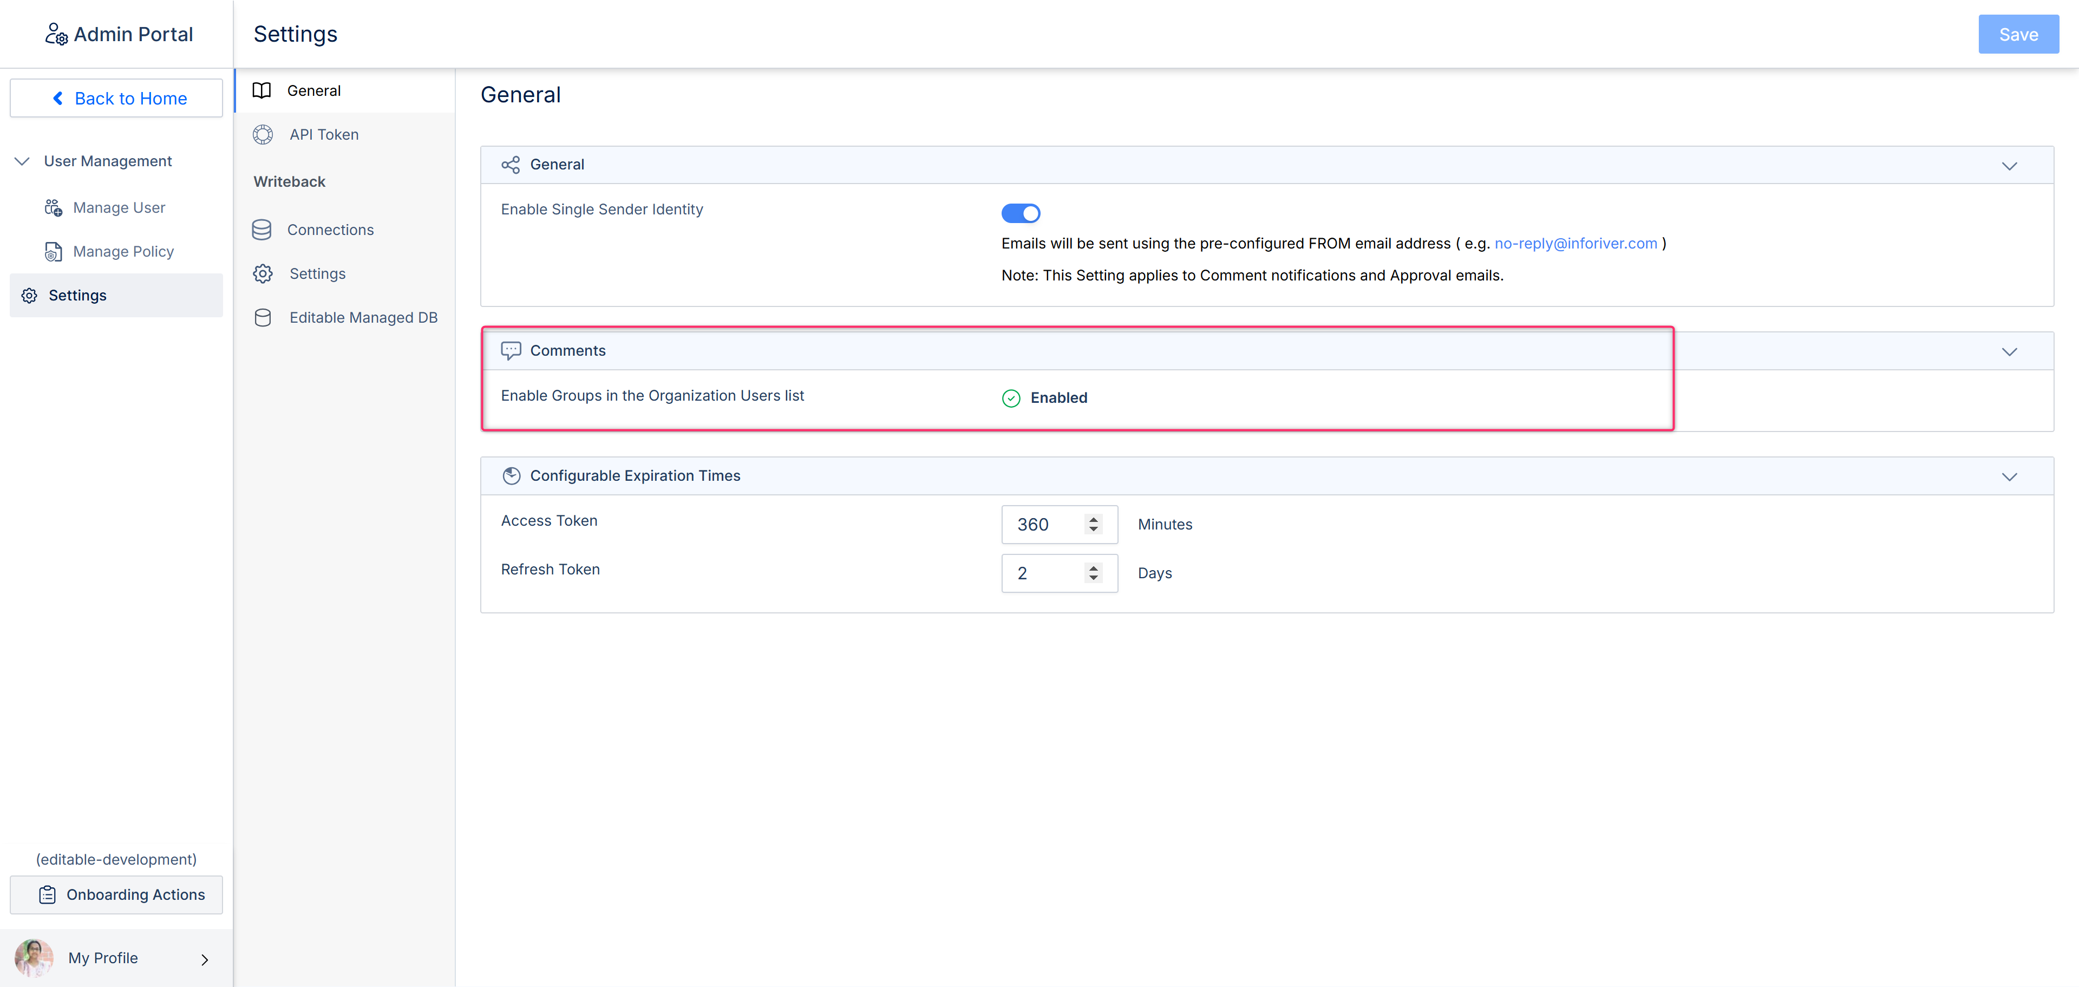This screenshot has height=987, width=2079.
Task: Collapse User Management tree group
Action: tap(23, 161)
